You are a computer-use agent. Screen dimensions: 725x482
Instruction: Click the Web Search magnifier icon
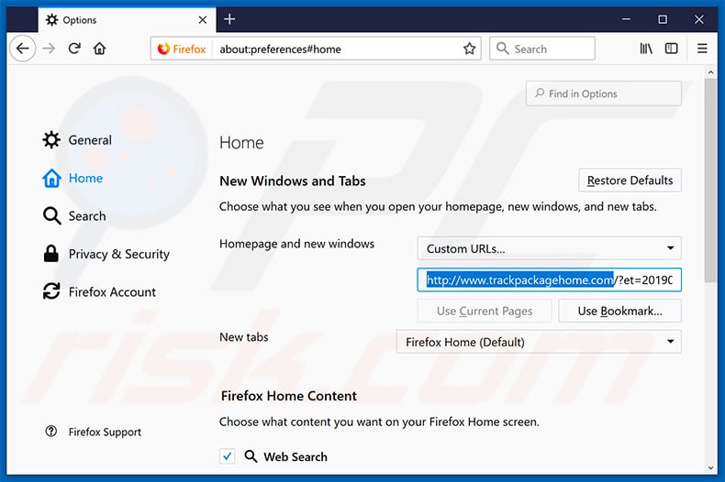point(251,456)
